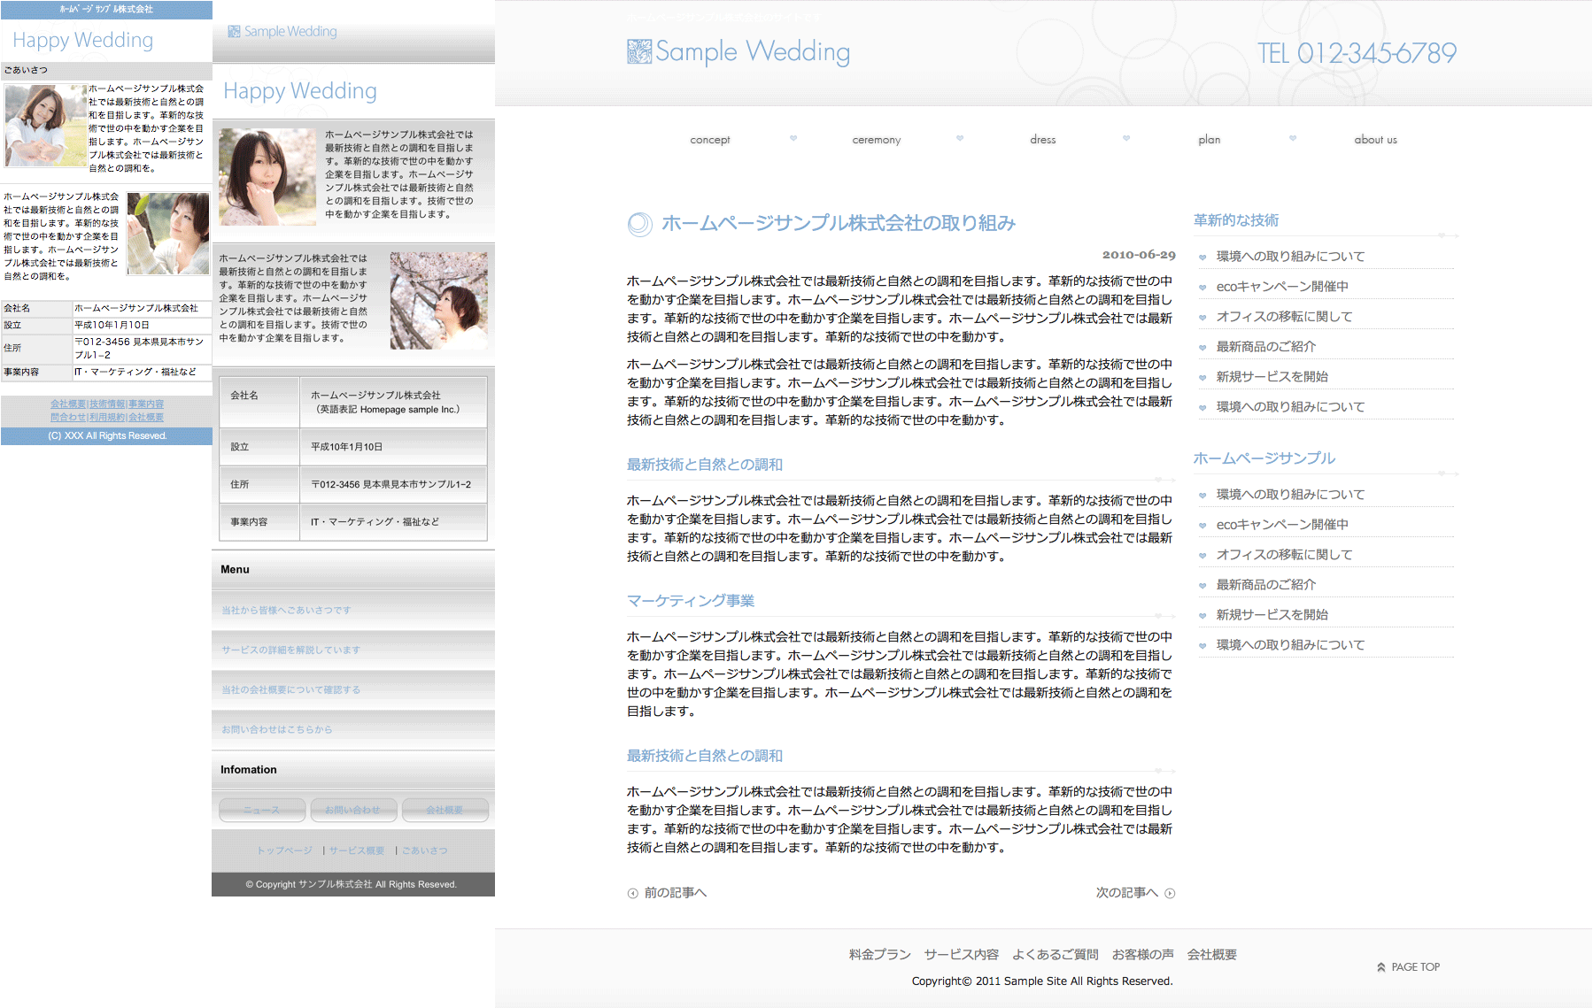
Task: Click the circle arrow icon beside 次の記事へ
Action: coord(1170,893)
